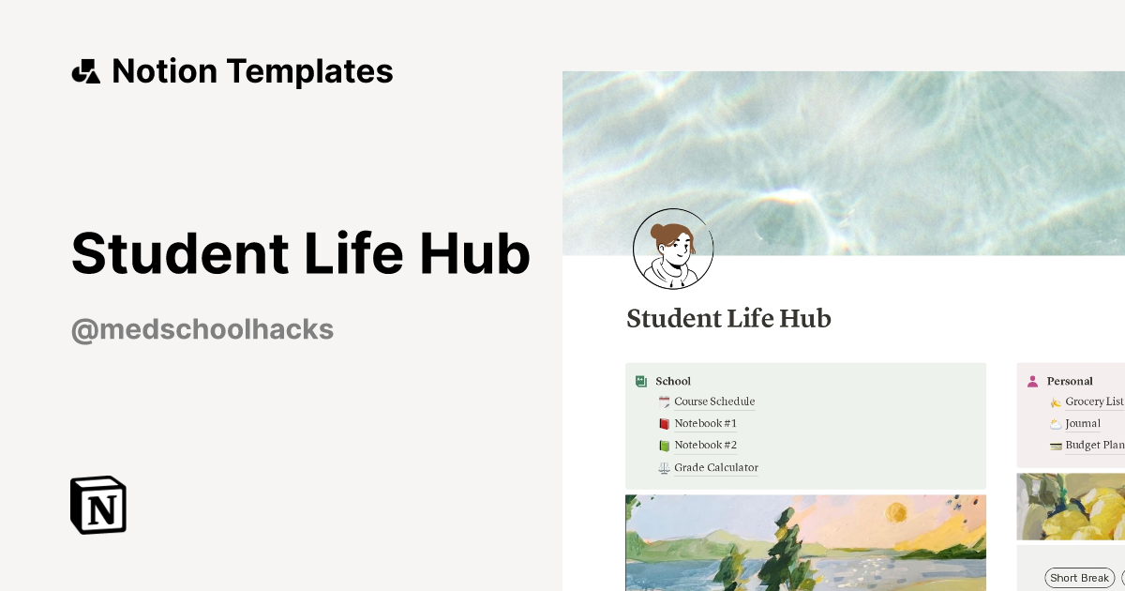Screen dimensions: 1125x591
Task: Open the Course Schedule page link
Action: click(x=714, y=402)
